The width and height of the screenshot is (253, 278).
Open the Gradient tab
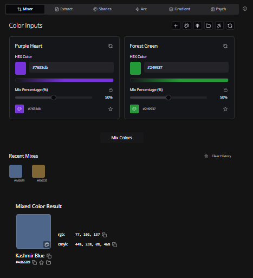(x=180, y=9)
